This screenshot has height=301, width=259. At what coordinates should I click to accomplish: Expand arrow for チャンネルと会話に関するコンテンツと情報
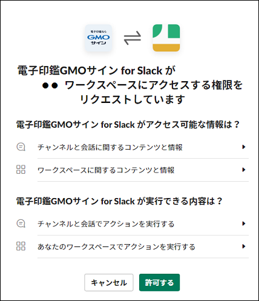click(x=244, y=147)
